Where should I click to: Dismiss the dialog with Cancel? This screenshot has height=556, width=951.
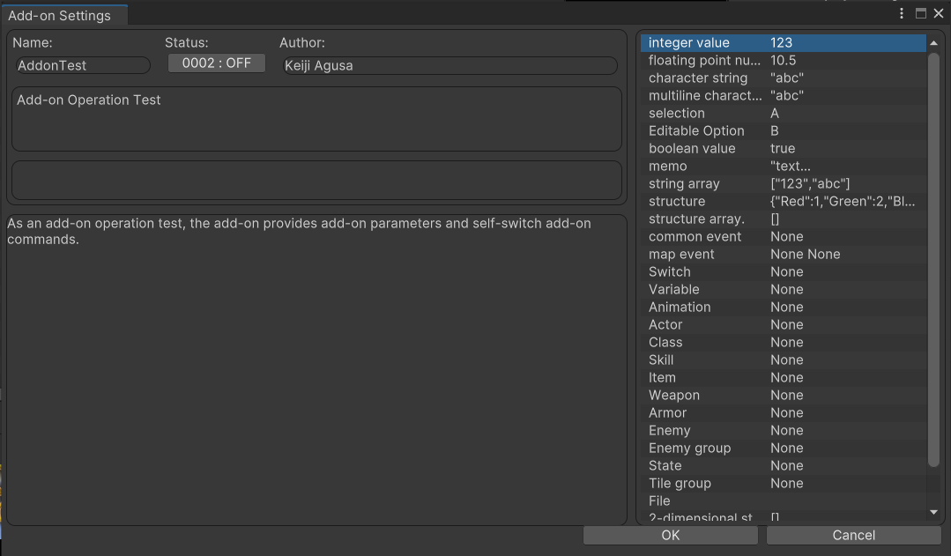click(x=852, y=535)
